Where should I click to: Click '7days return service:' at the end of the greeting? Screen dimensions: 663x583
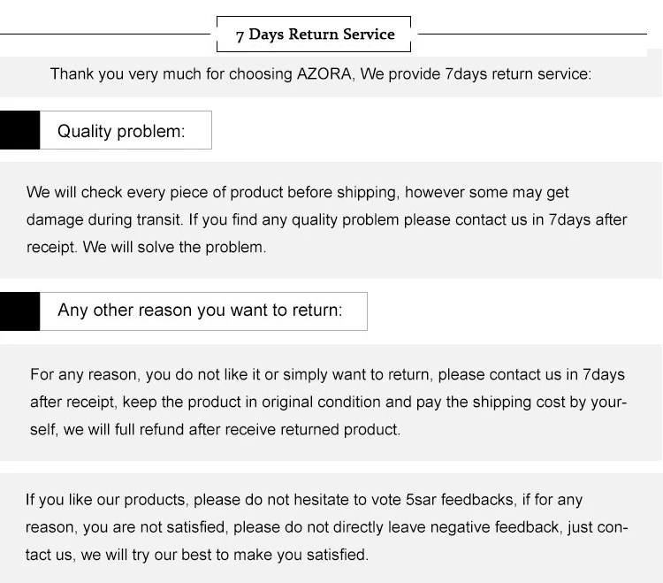517,74
